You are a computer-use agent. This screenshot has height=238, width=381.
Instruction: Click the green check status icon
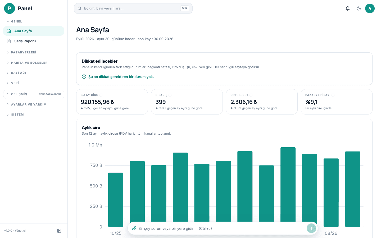point(84,76)
